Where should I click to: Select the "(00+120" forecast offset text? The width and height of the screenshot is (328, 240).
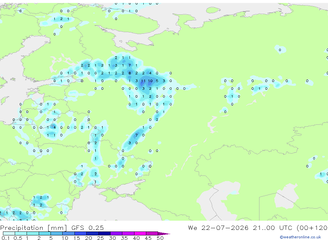point(312,228)
